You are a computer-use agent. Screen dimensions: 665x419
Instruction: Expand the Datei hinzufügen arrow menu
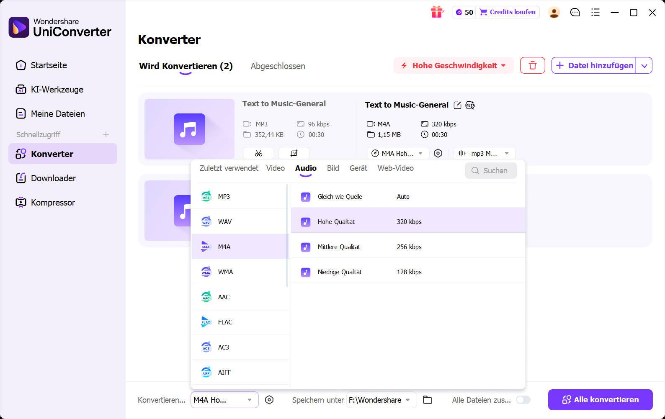pos(644,65)
